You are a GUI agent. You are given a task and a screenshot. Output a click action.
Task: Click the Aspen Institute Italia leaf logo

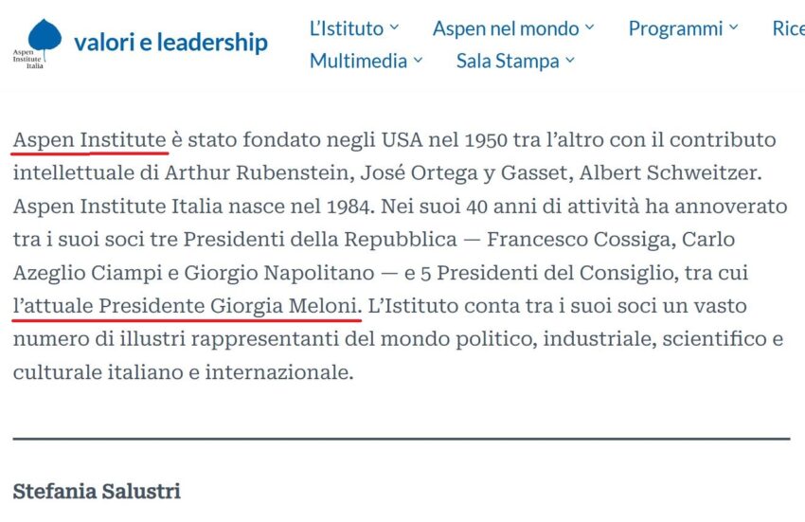(37, 44)
